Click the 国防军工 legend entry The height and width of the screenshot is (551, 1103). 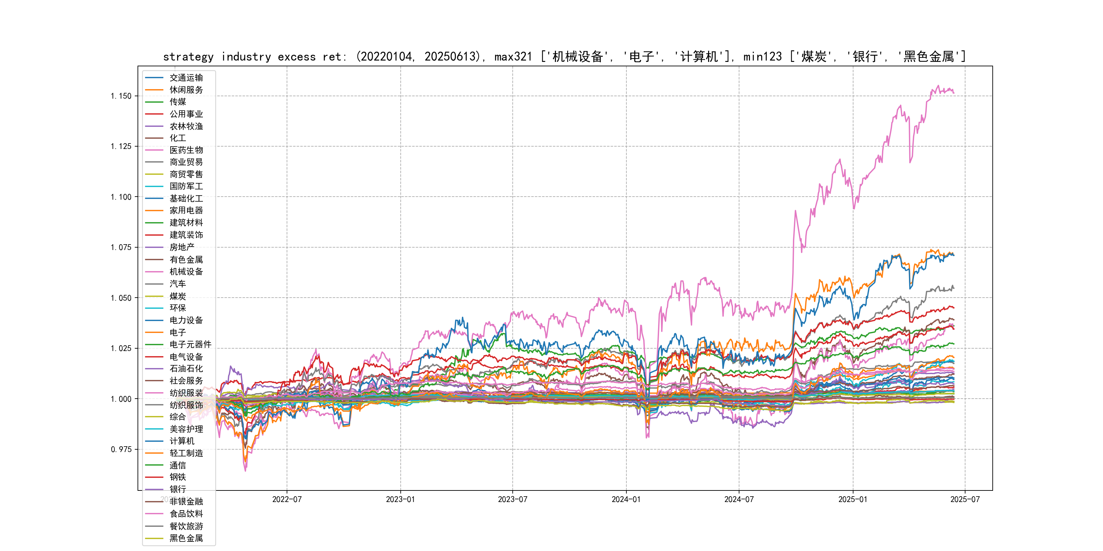186,186
